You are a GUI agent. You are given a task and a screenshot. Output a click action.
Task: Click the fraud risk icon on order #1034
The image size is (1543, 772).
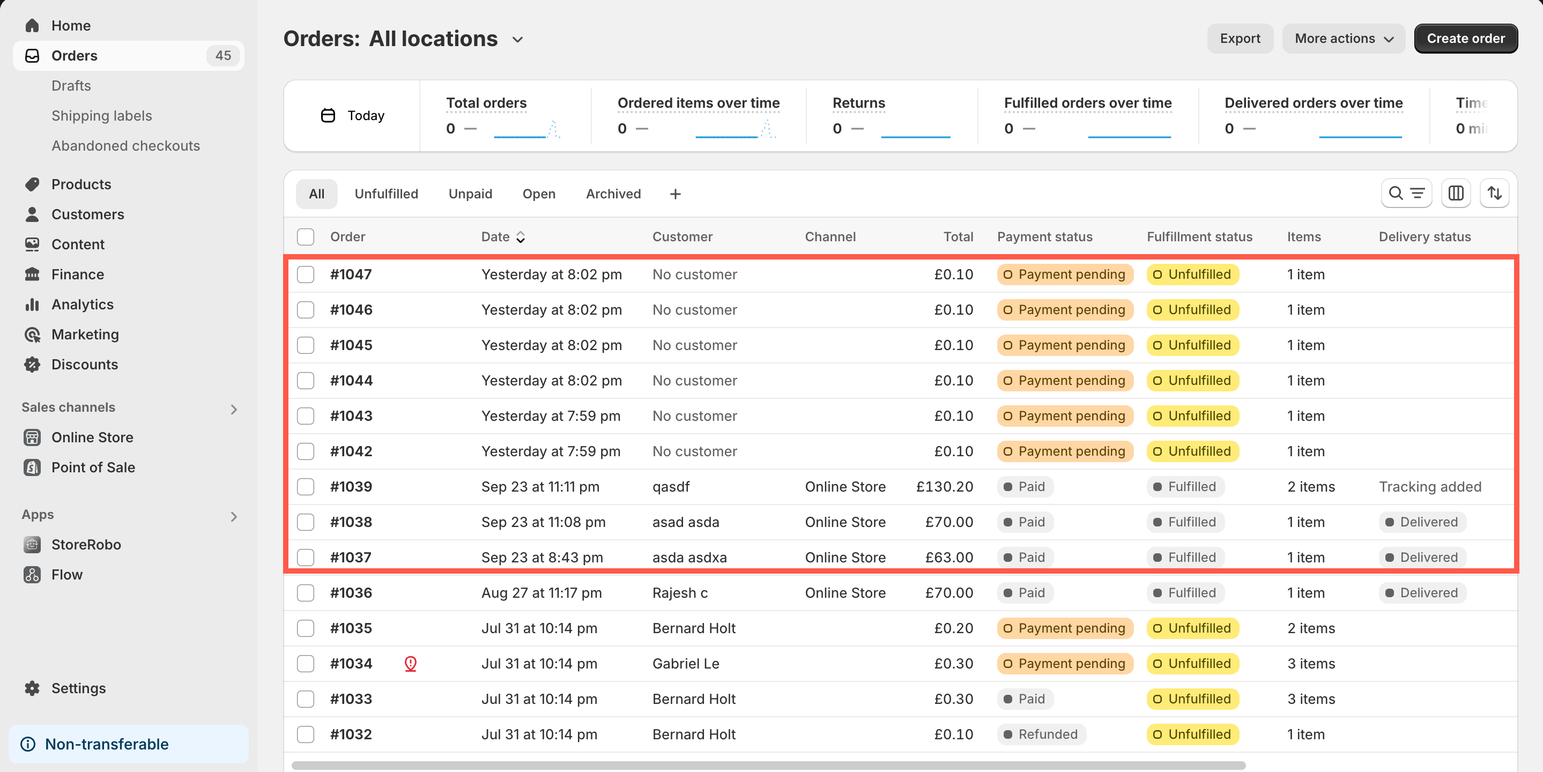(410, 663)
